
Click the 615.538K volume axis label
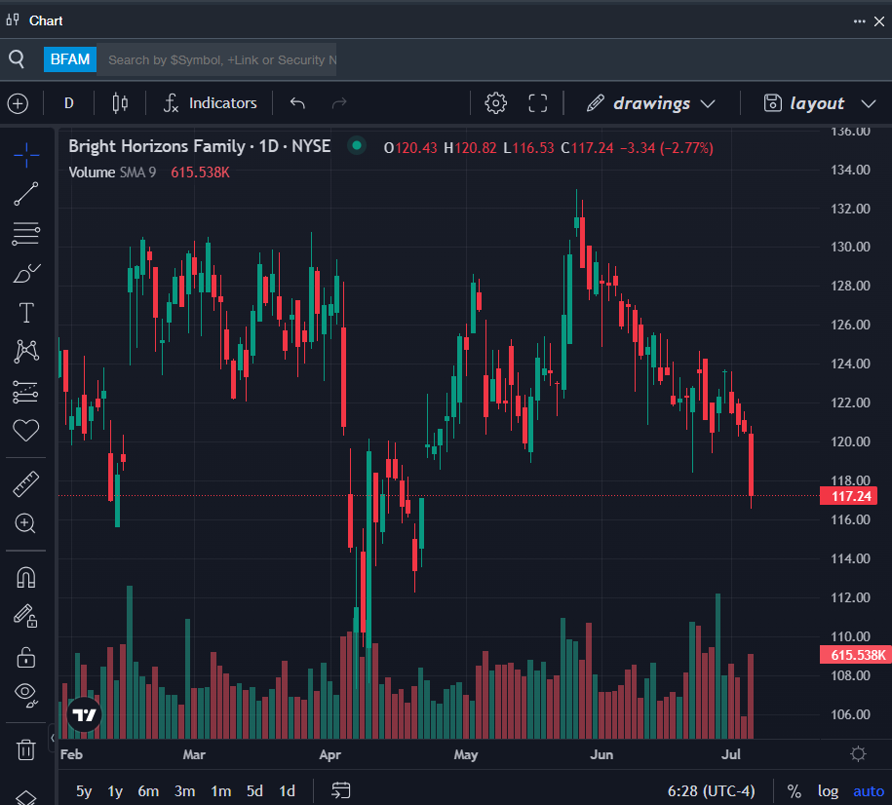pos(856,655)
